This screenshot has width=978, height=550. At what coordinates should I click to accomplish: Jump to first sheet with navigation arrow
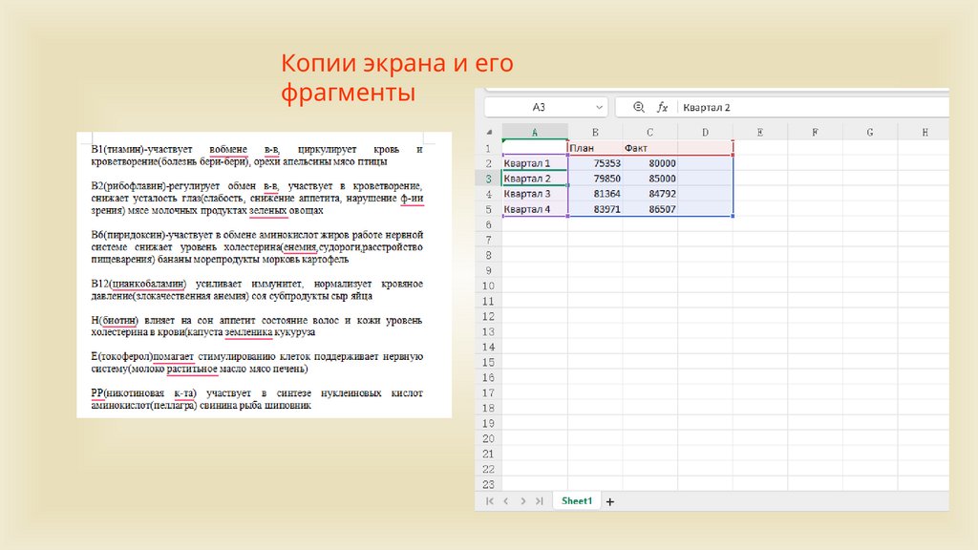490,501
